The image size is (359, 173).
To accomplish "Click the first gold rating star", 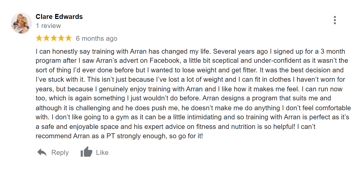I will (39, 38).
